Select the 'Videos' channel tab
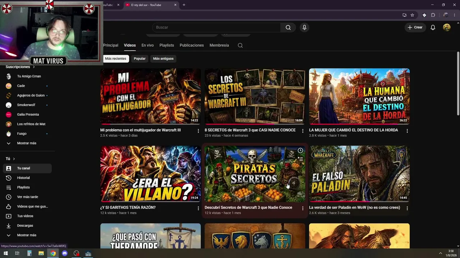 130,46
